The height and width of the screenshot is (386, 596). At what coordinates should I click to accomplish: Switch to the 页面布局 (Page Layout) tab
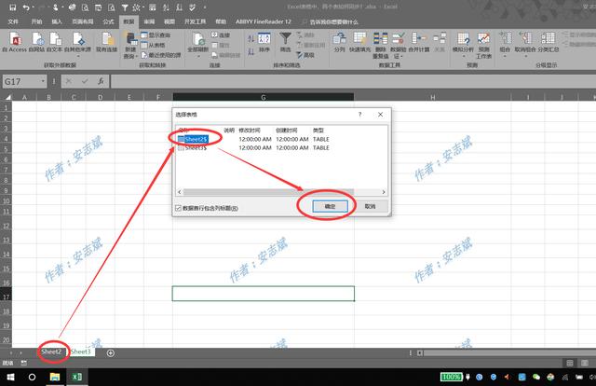point(83,21)
